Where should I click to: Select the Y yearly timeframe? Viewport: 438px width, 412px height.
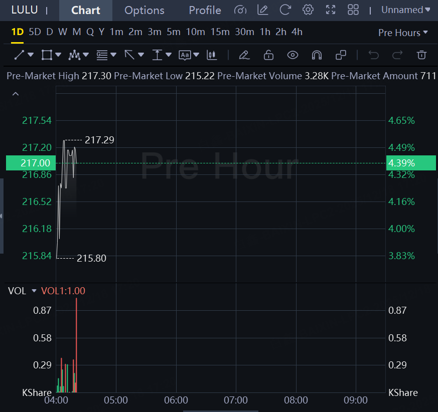(x=102, y=32)
